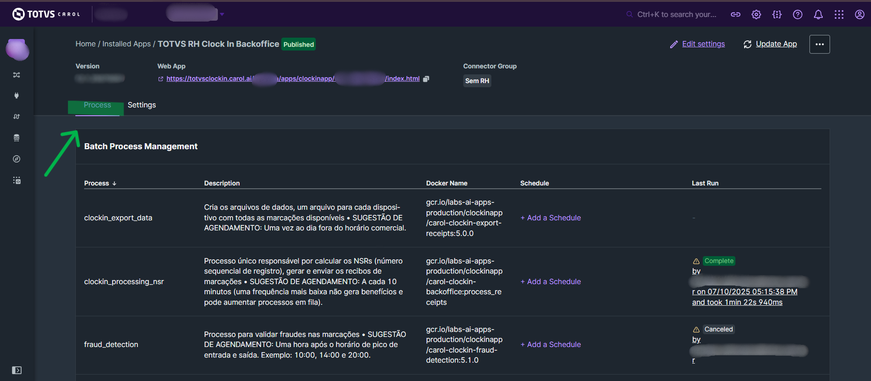Open the database icon in left sidebar
This screenshot has width=871, height=381.
[17, 138]
